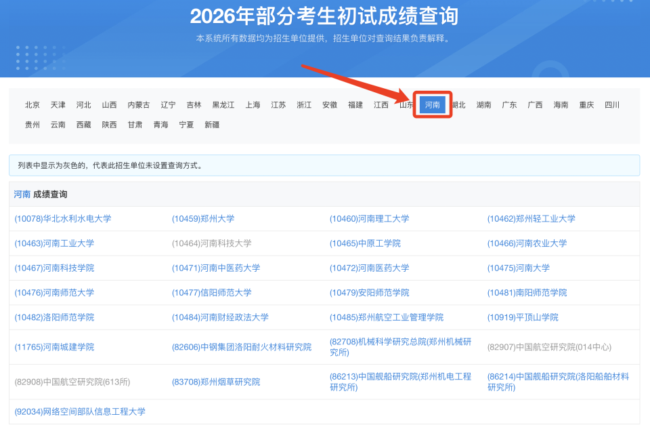Select the 广东 province tab
This screenshot has height=425, width=650.
tap(509, 105)
